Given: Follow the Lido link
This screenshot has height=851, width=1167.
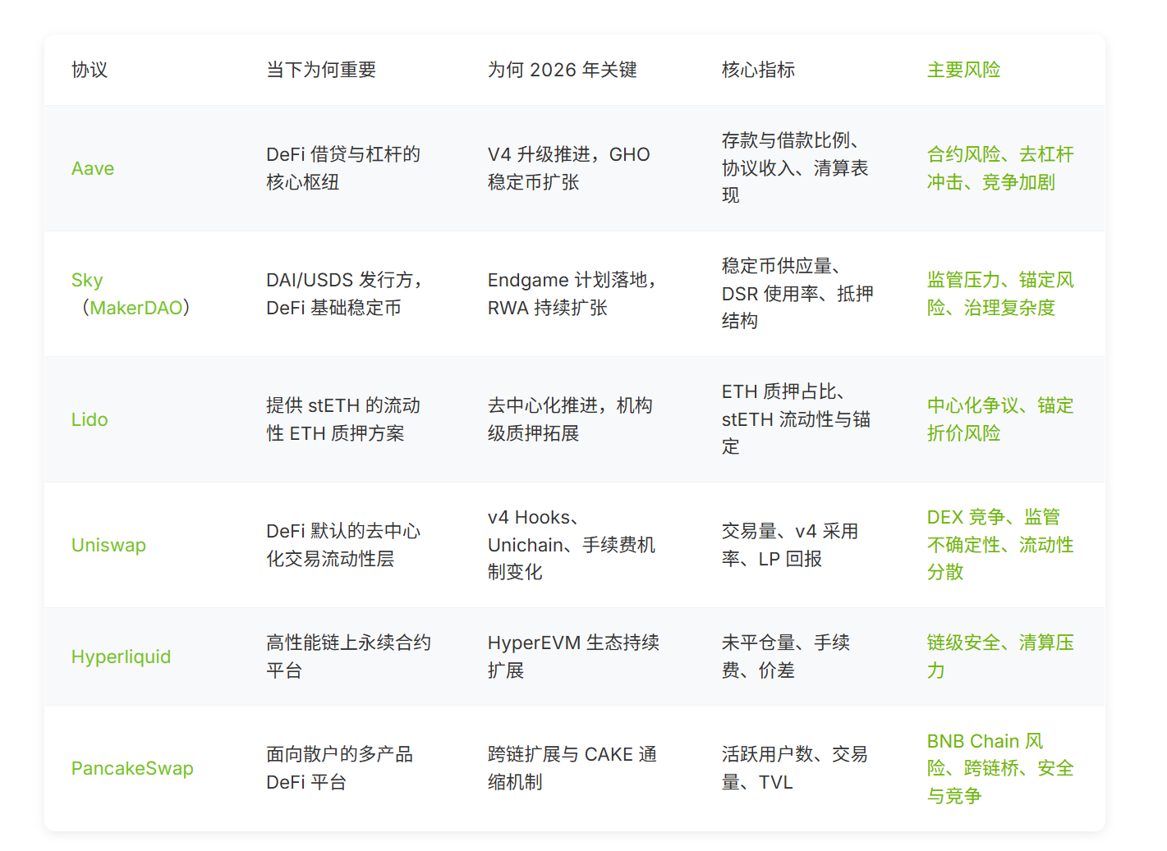Looking at the screenshot, I should tap(90, 419).
